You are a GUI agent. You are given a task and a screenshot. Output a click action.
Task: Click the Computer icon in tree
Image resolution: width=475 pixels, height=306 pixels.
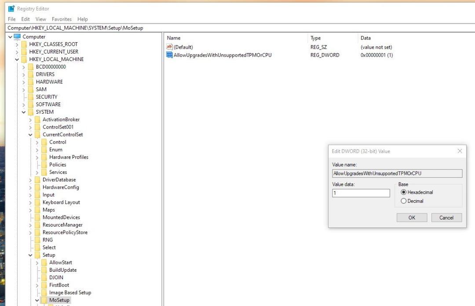click(x=17, y=36)
